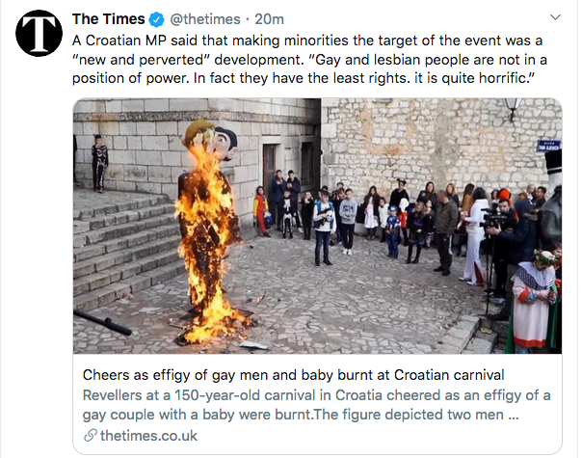Viewport: 582px width, 458px height.
Task: Click the word 'development' in the tweet
Action: [252, 61]
